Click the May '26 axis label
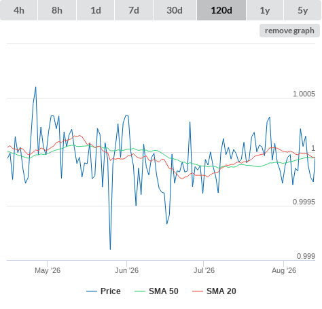 tap(48, 270)
